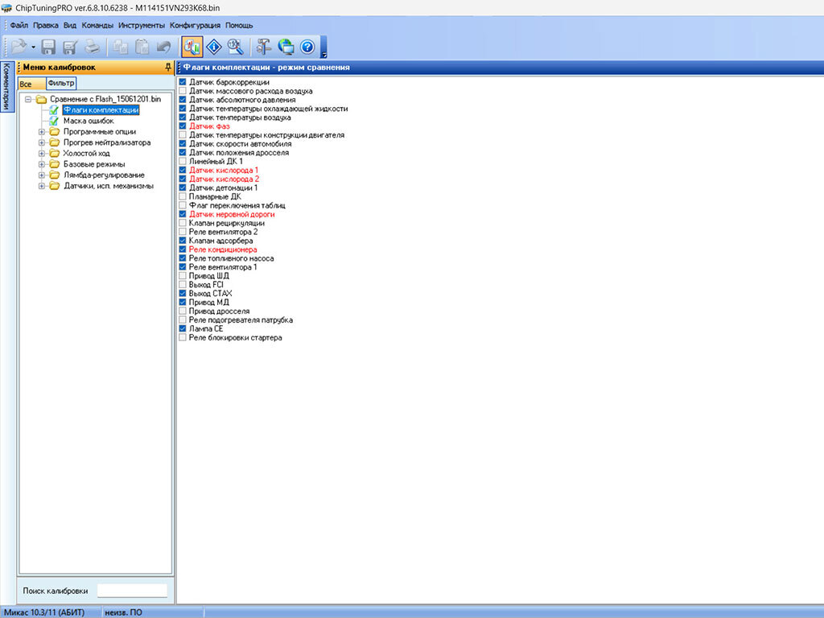Toggle the Лампа CE checkbox
Viewport: 824px width, 618px height.
tap(183, 328)
